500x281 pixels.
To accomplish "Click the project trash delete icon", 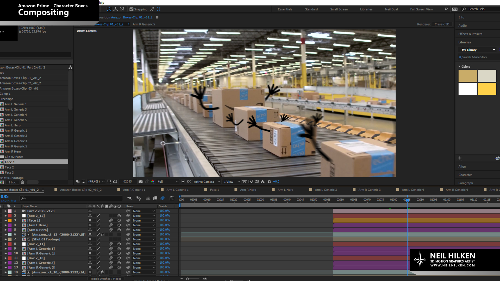I will pos(22,182).
